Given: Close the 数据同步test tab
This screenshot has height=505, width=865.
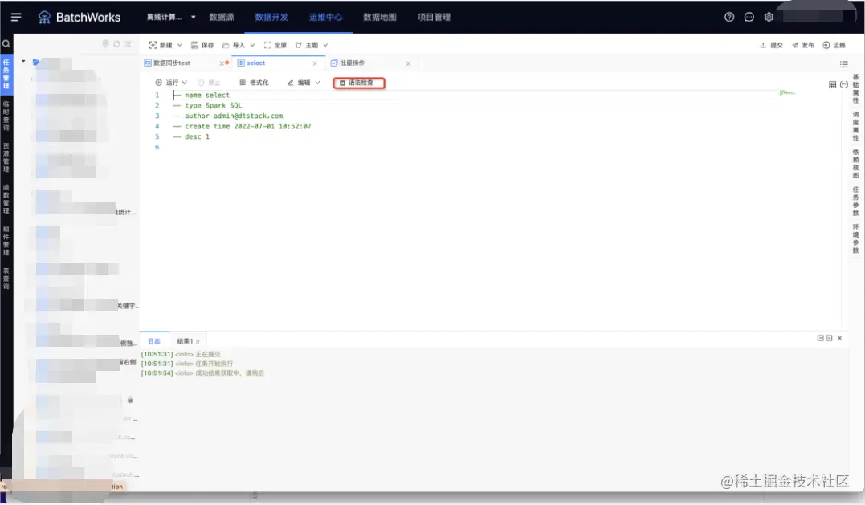Looking at the screenshot, I should pyautogui.click(x=222, y=63).
